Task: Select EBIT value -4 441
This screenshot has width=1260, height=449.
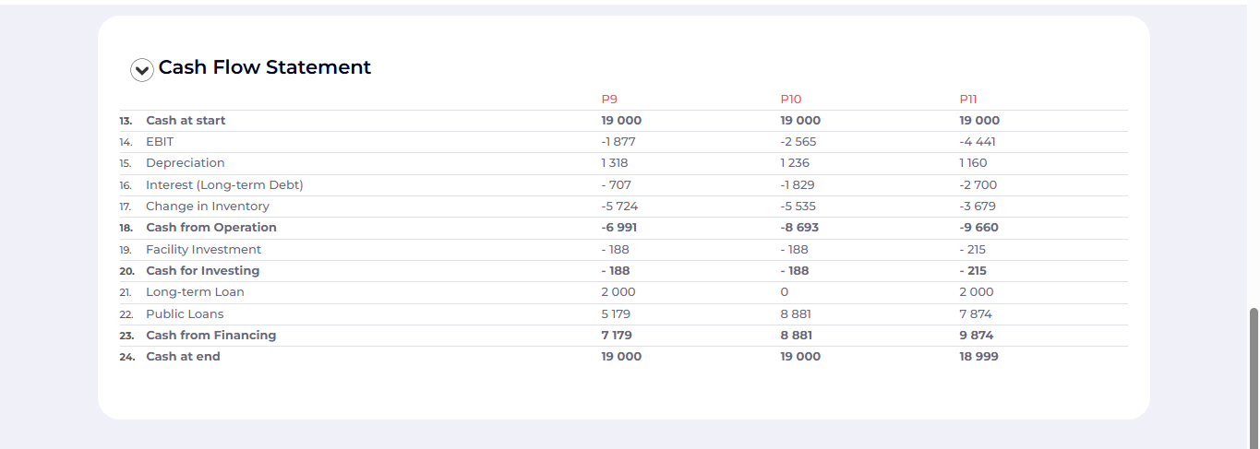Action: (x=978, y=142)
